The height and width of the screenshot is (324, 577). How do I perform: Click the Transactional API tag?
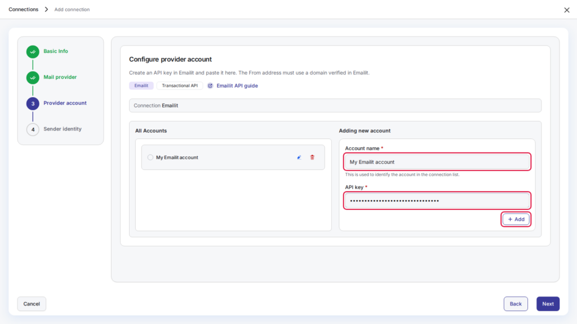180,85
